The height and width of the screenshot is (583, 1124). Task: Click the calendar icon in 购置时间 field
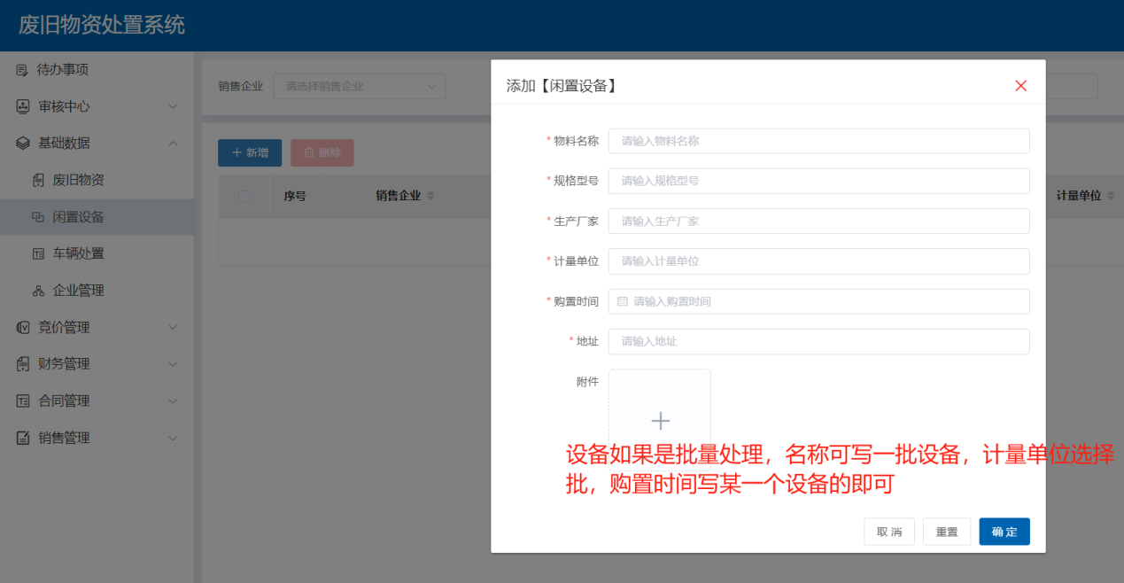click(622, 301)
